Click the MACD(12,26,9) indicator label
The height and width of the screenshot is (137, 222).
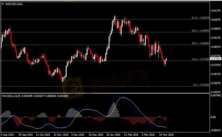pyautogui.click(x=12, y=96)
